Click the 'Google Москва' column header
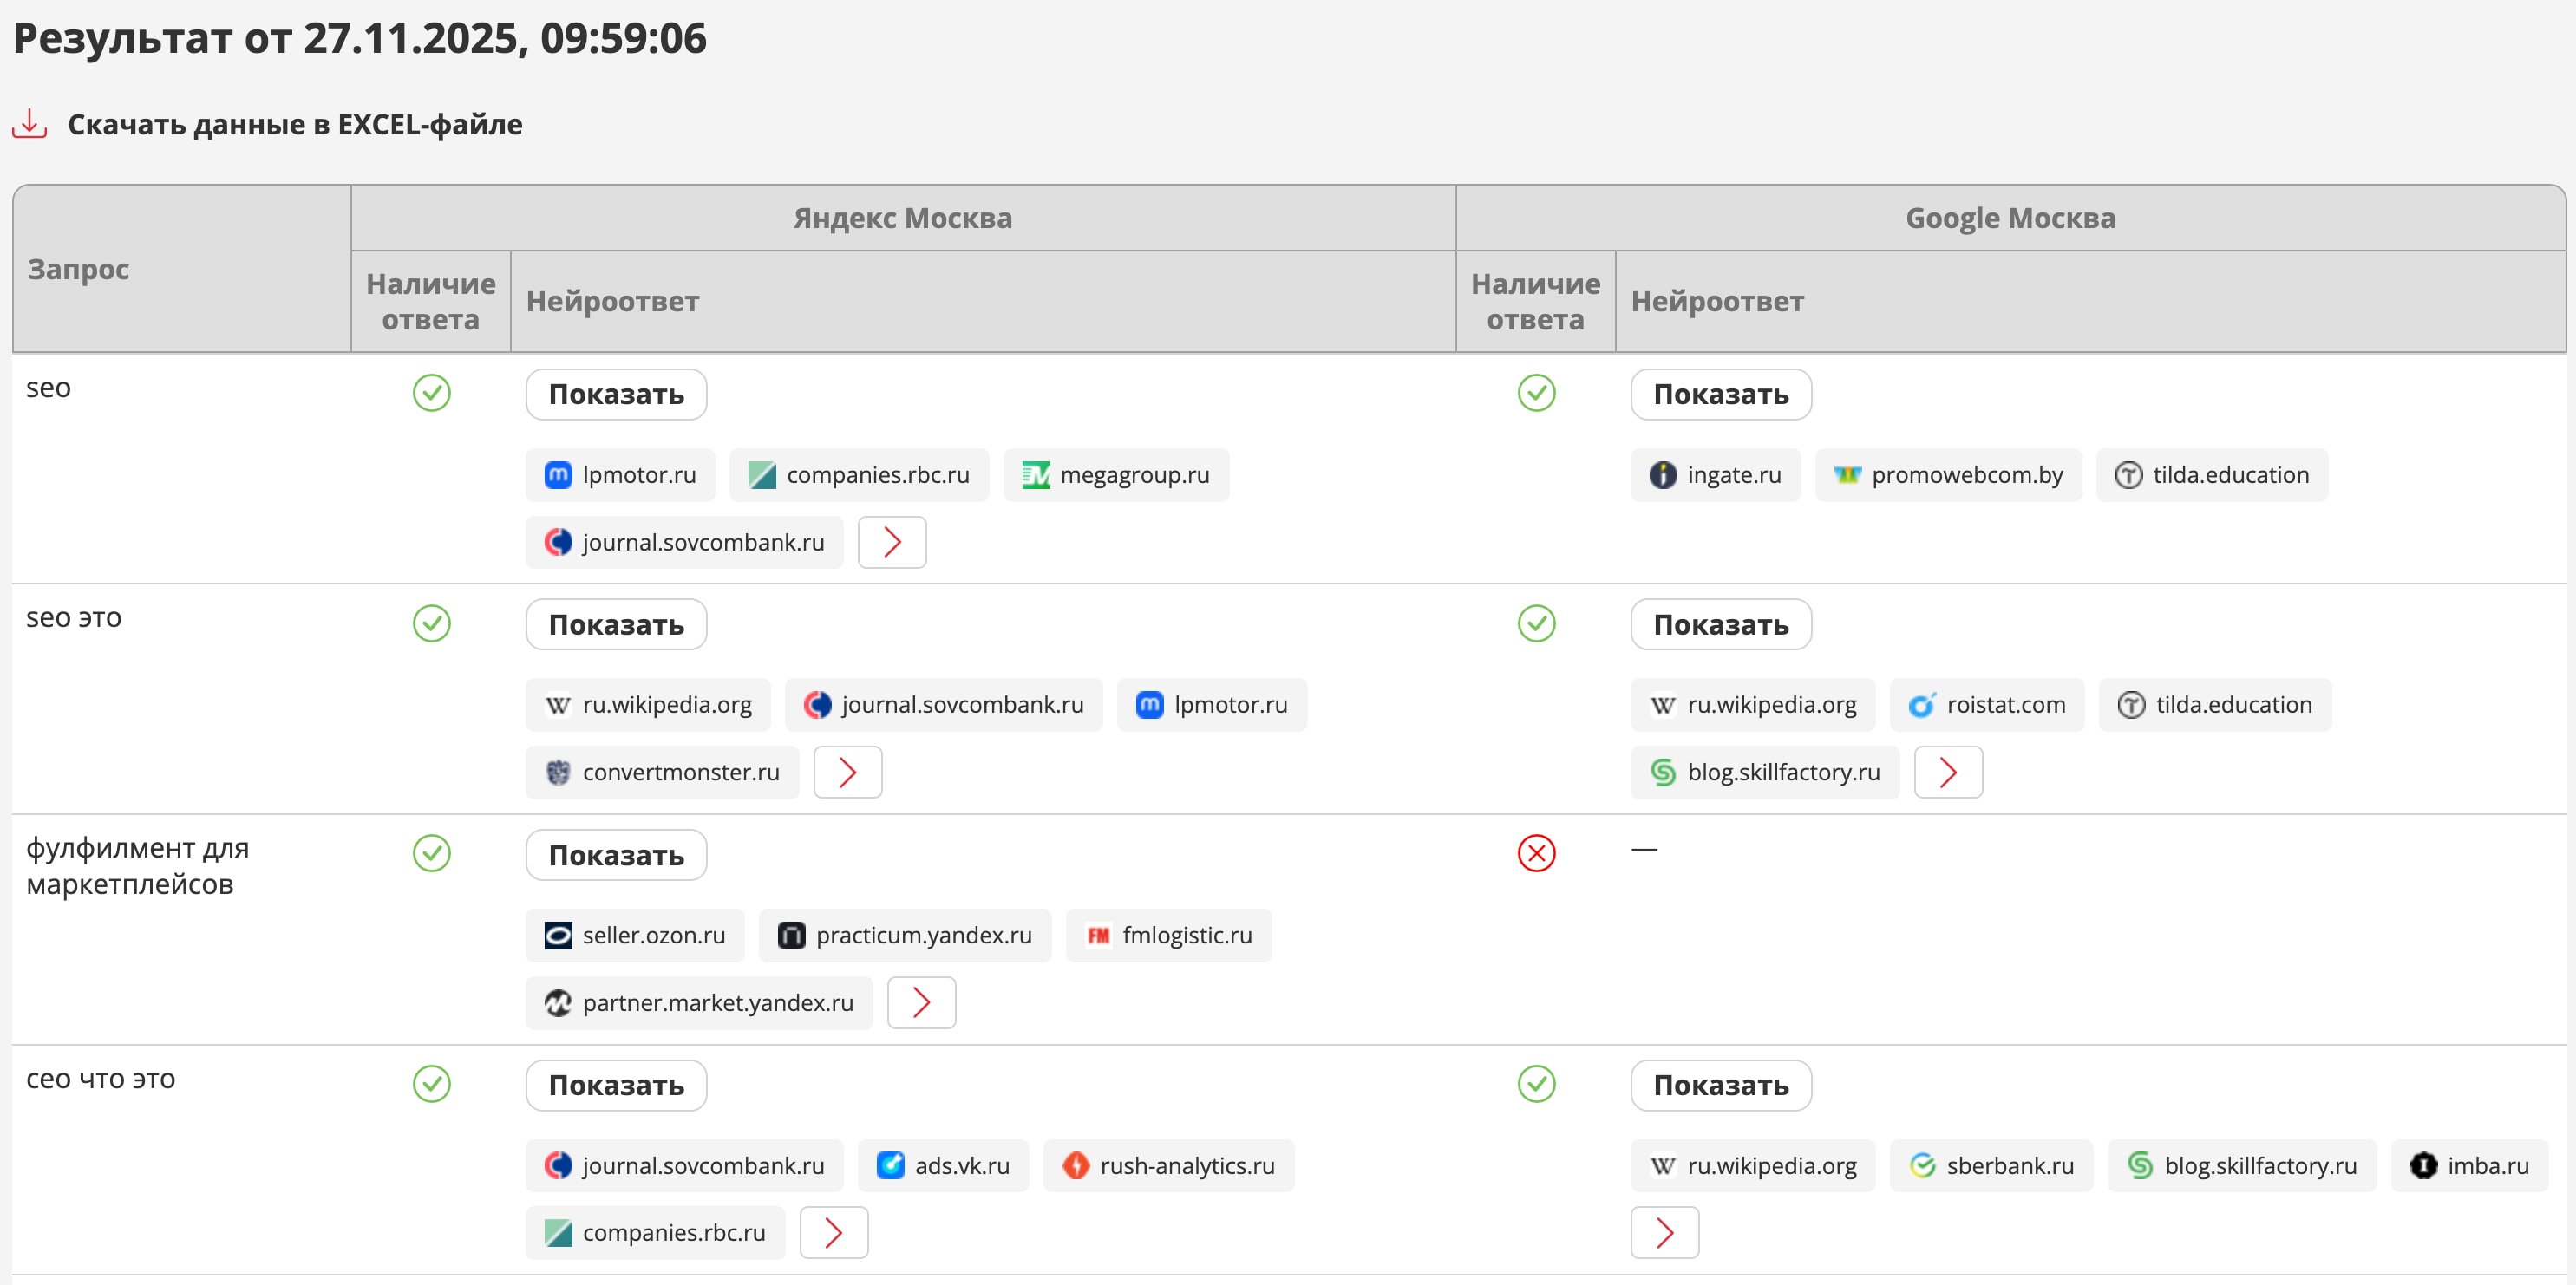 point(2009,218)
